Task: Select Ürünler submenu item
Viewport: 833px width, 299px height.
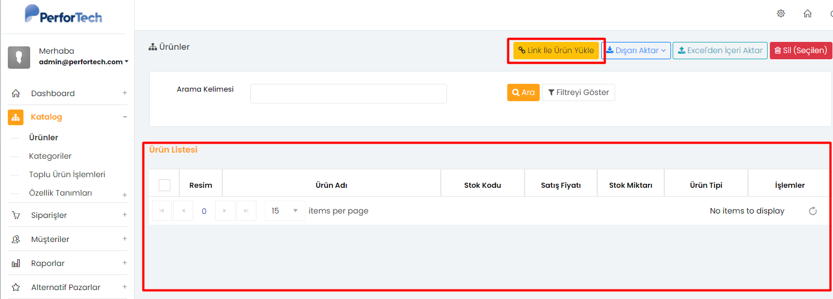Action: (44, 137)
